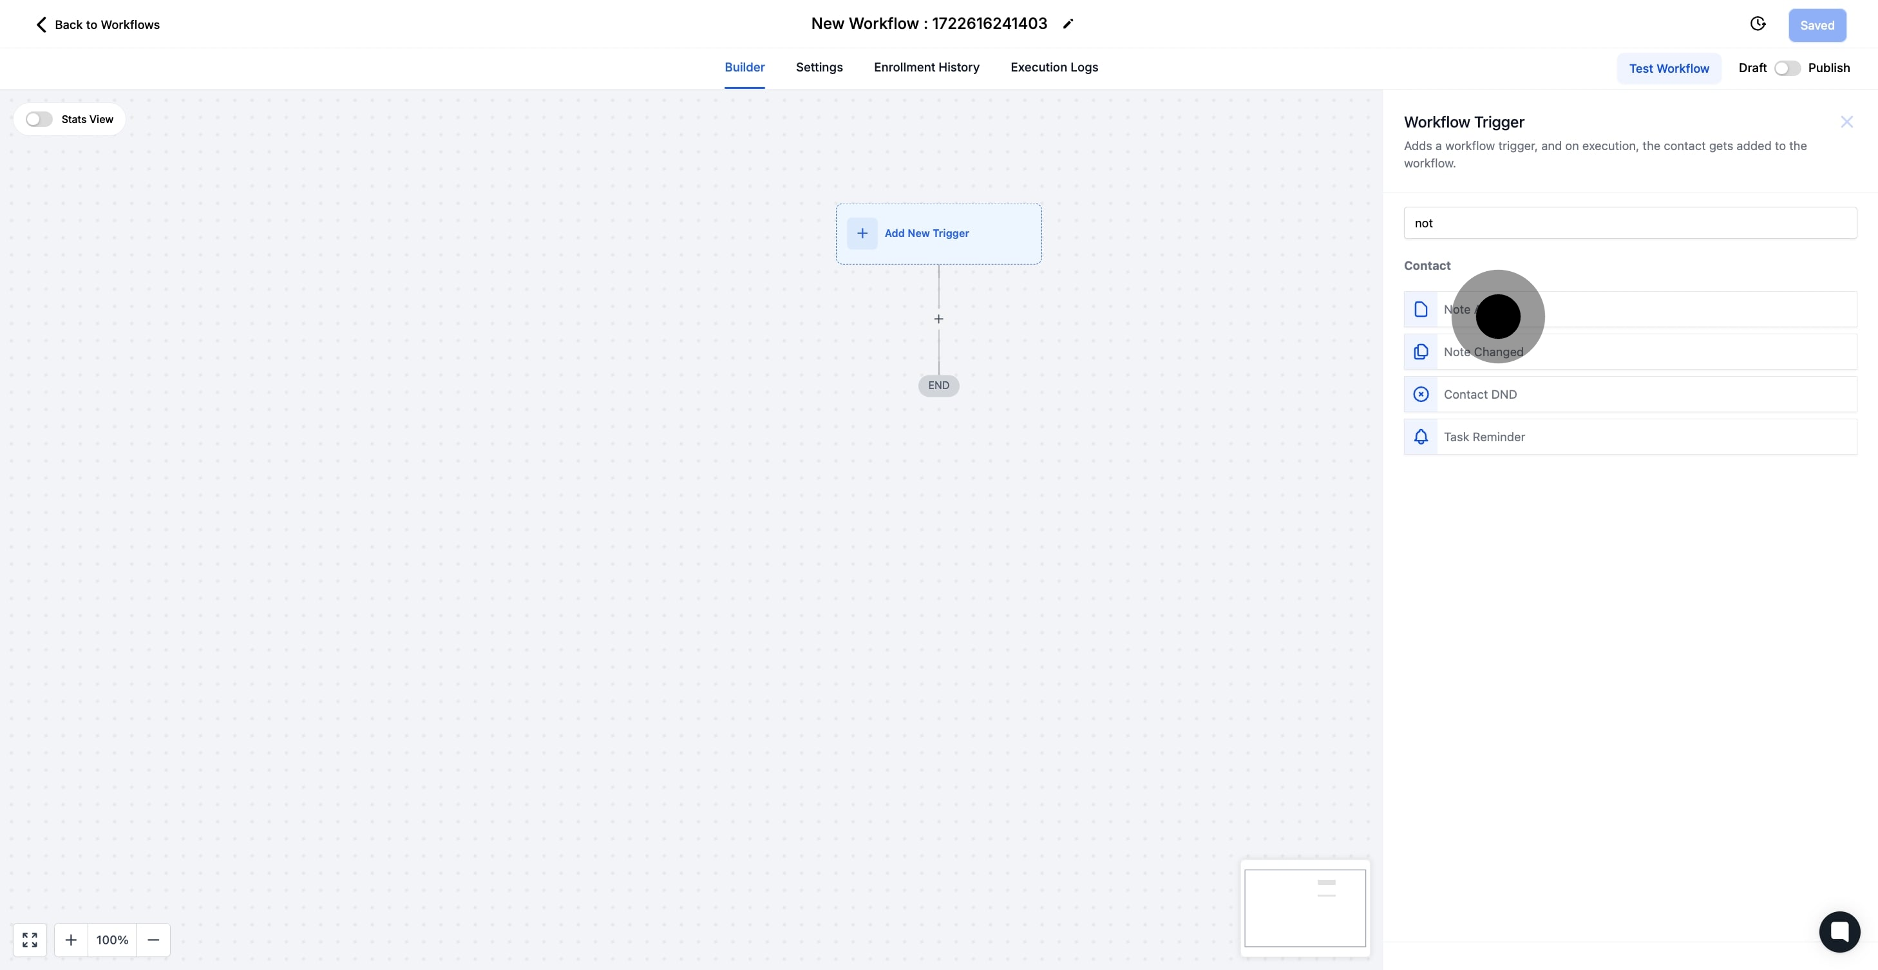1878x970 pixels.
Task: Click the workflow title 'New Workflow : 1722616241403'
Action: click(929, 23)
